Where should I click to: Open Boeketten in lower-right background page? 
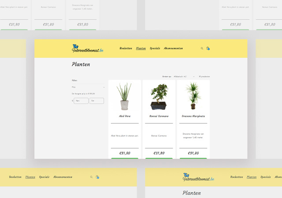[237, 177]
